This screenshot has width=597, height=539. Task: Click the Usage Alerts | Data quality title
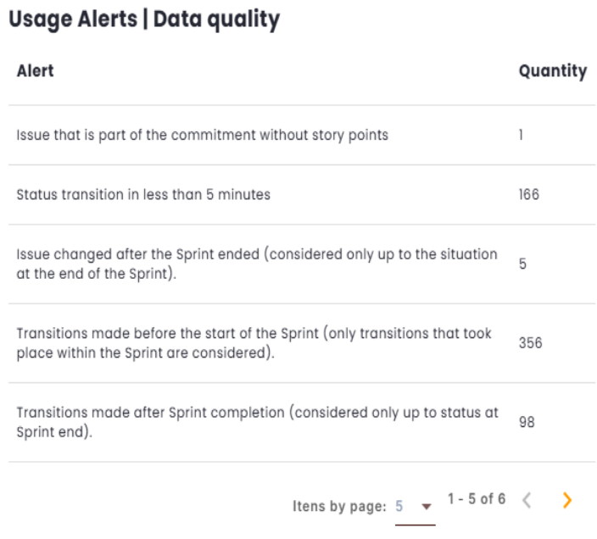click(144, 19)
